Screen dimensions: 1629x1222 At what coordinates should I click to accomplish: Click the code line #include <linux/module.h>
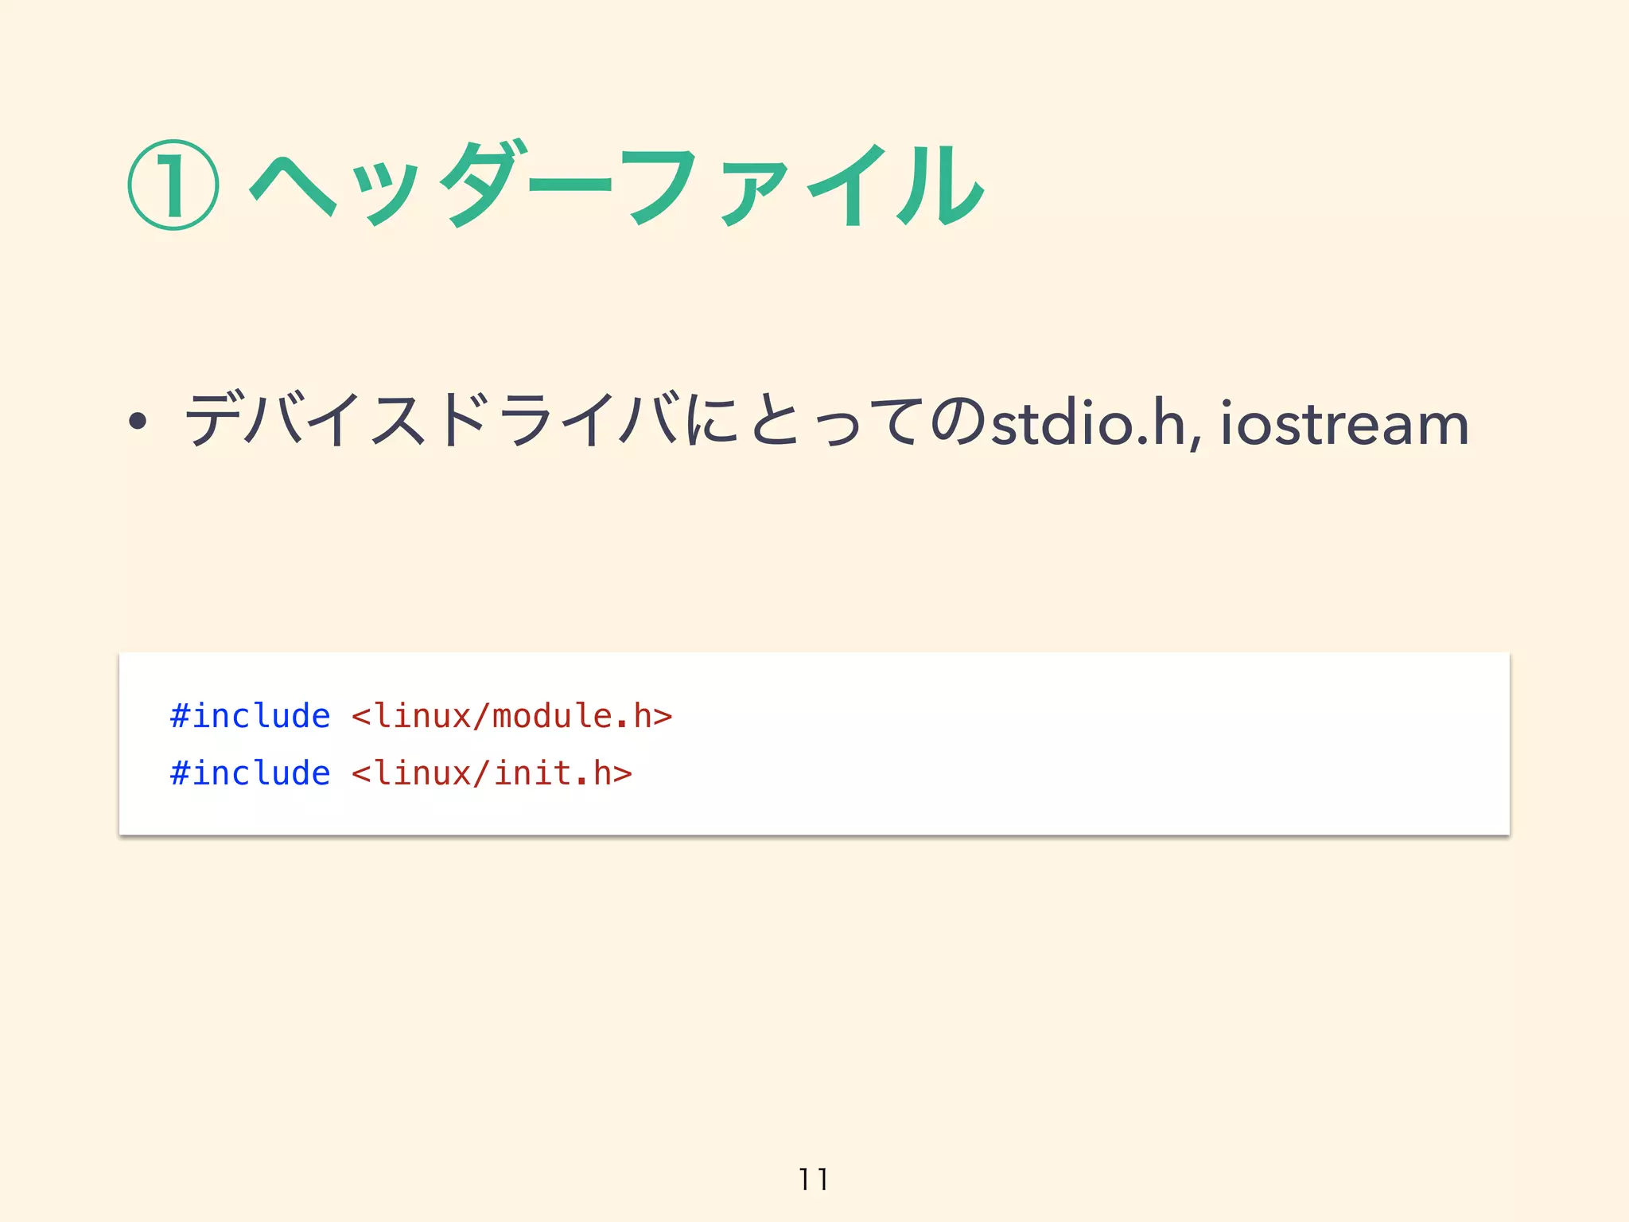click(422, 716)
